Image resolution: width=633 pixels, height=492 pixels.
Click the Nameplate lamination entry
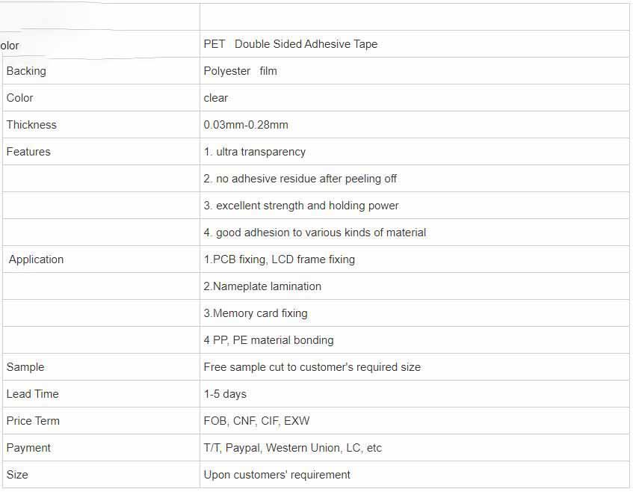[x=262, y=286]
